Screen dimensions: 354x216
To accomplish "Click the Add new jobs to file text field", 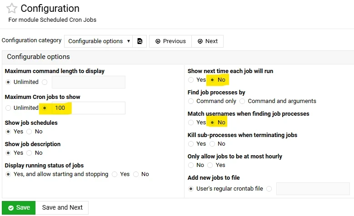I will 313,189.
